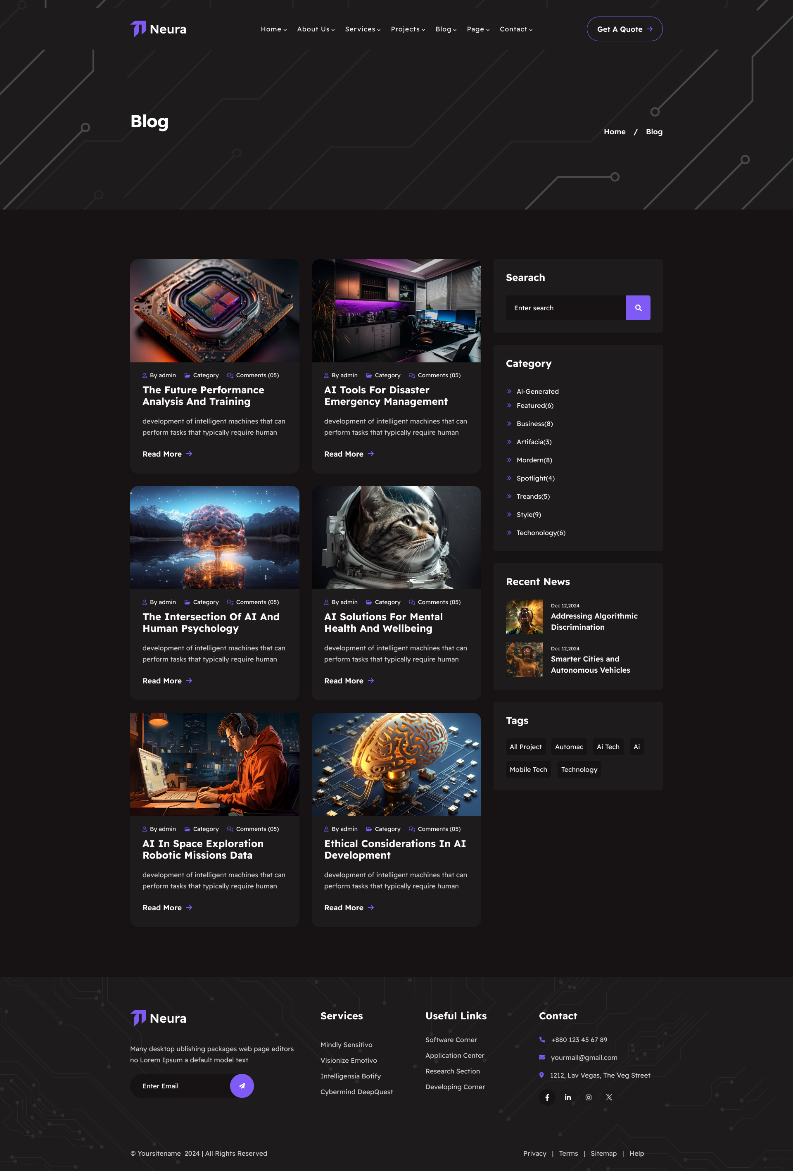Click the phone icon next to +880 number
793x1171 pixels.
(542, 1040)
